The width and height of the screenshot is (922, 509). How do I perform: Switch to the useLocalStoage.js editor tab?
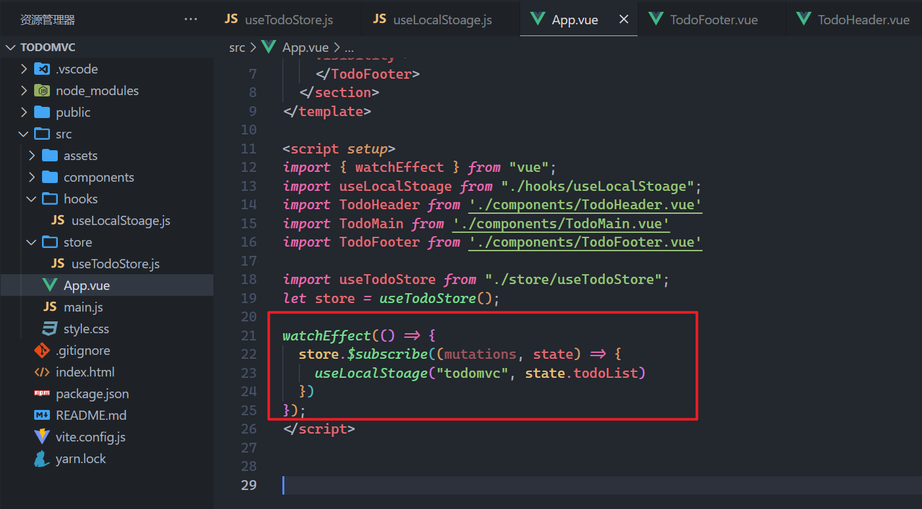(440, 20)
